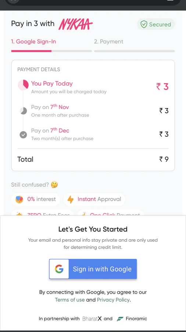186x332 pixels.
Task: Click the gray checkmark circle beside 7th Dec
Action: pyautogui.click(x=23, y=134)
